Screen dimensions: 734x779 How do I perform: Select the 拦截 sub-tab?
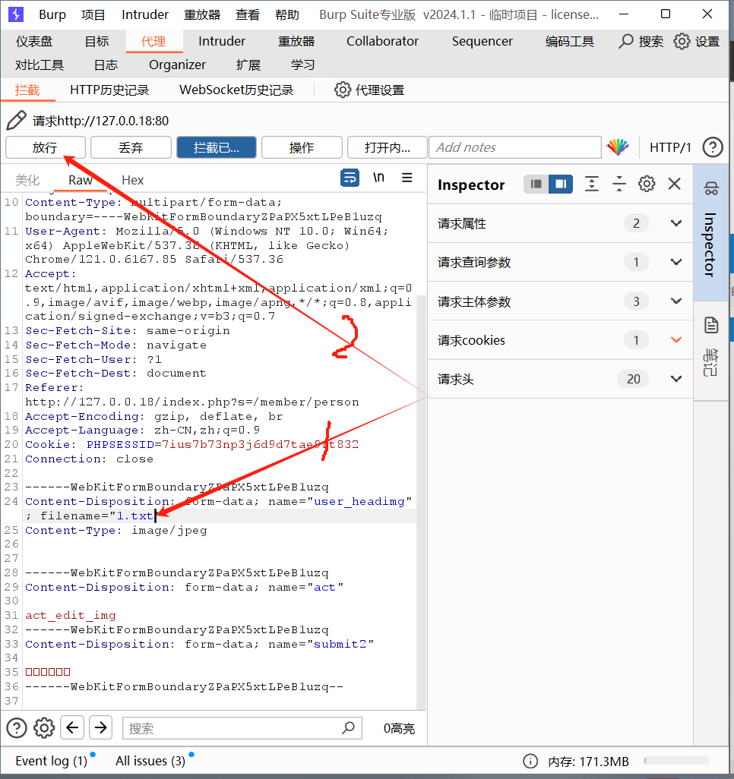[27, 90]
